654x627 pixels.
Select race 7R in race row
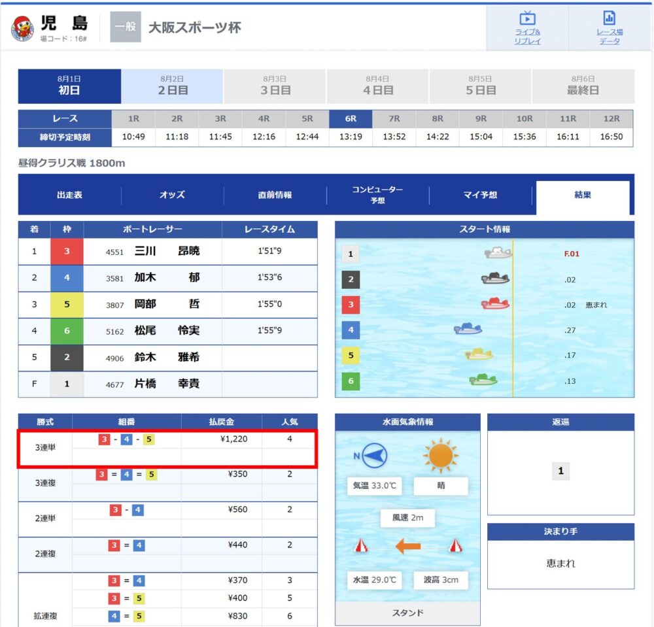click(394, 119)
